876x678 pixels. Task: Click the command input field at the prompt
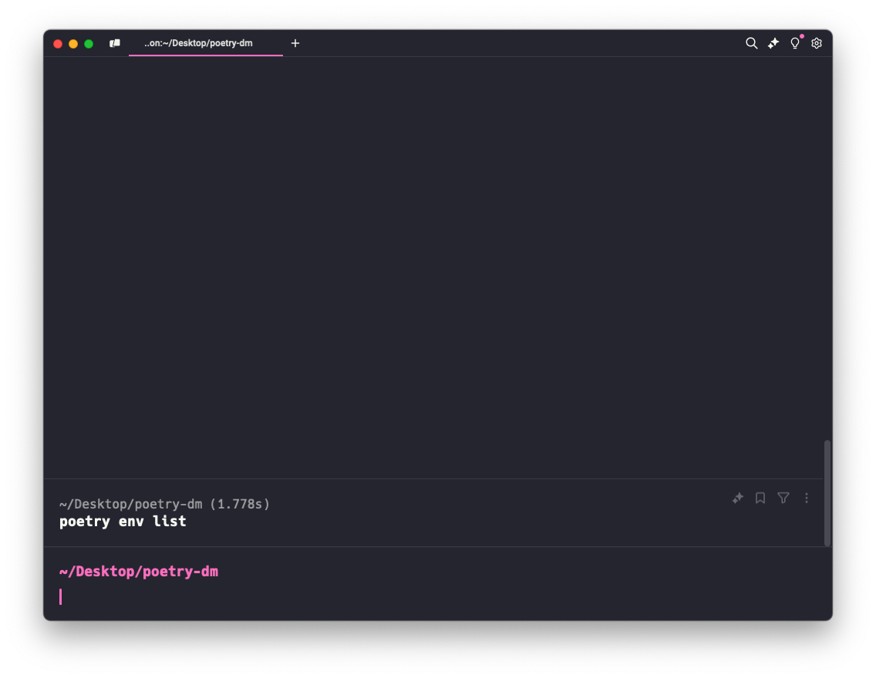(438, 596)
